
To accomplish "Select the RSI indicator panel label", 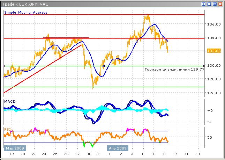I will tap(7, 129).
